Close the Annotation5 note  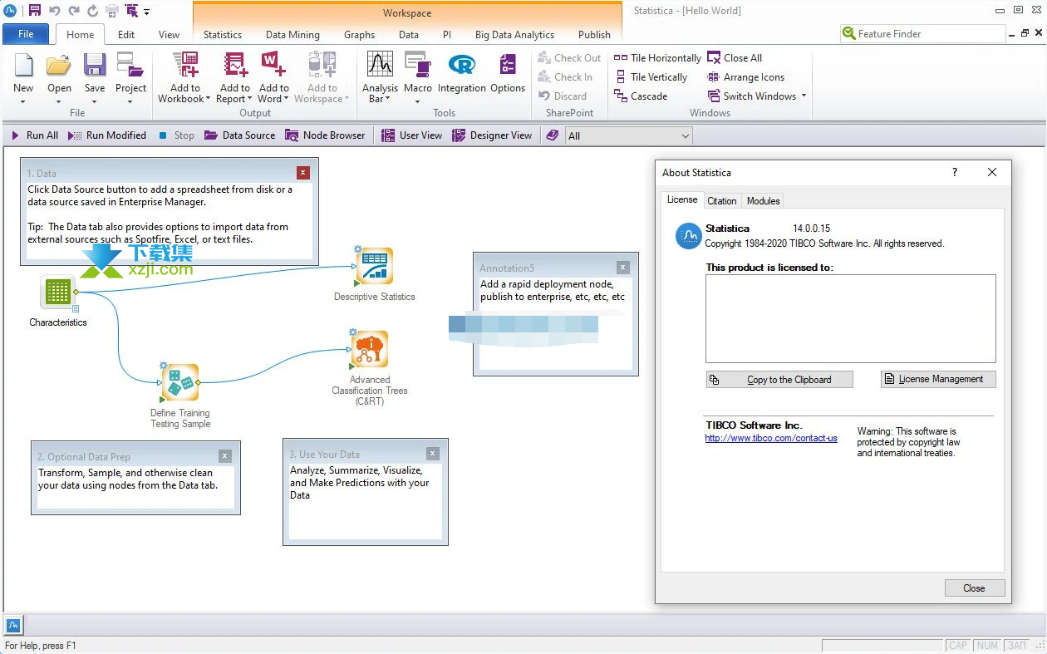coord(623,268)
